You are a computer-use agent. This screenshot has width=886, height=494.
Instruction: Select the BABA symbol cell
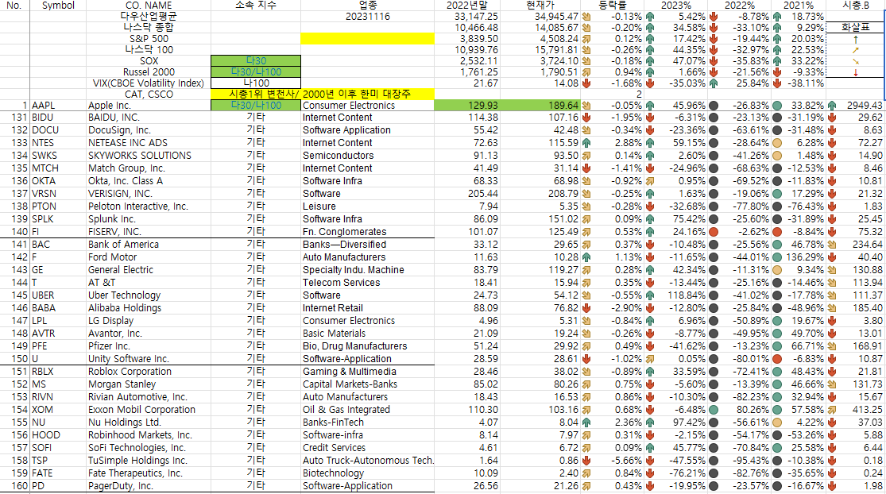point(58,307)
